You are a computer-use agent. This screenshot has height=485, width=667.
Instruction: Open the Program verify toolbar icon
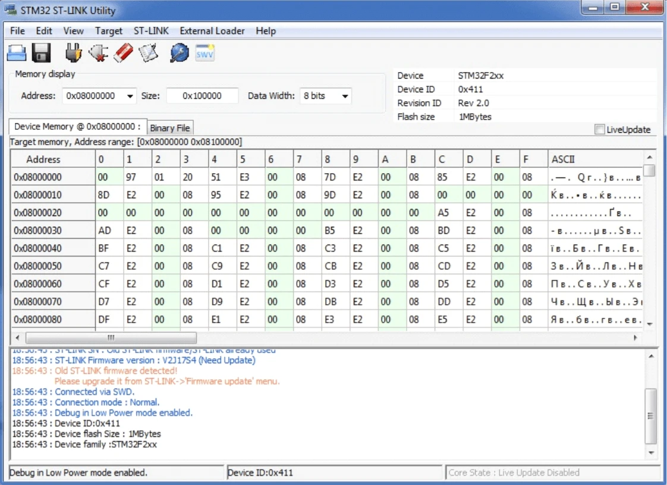tap(149, 53)
